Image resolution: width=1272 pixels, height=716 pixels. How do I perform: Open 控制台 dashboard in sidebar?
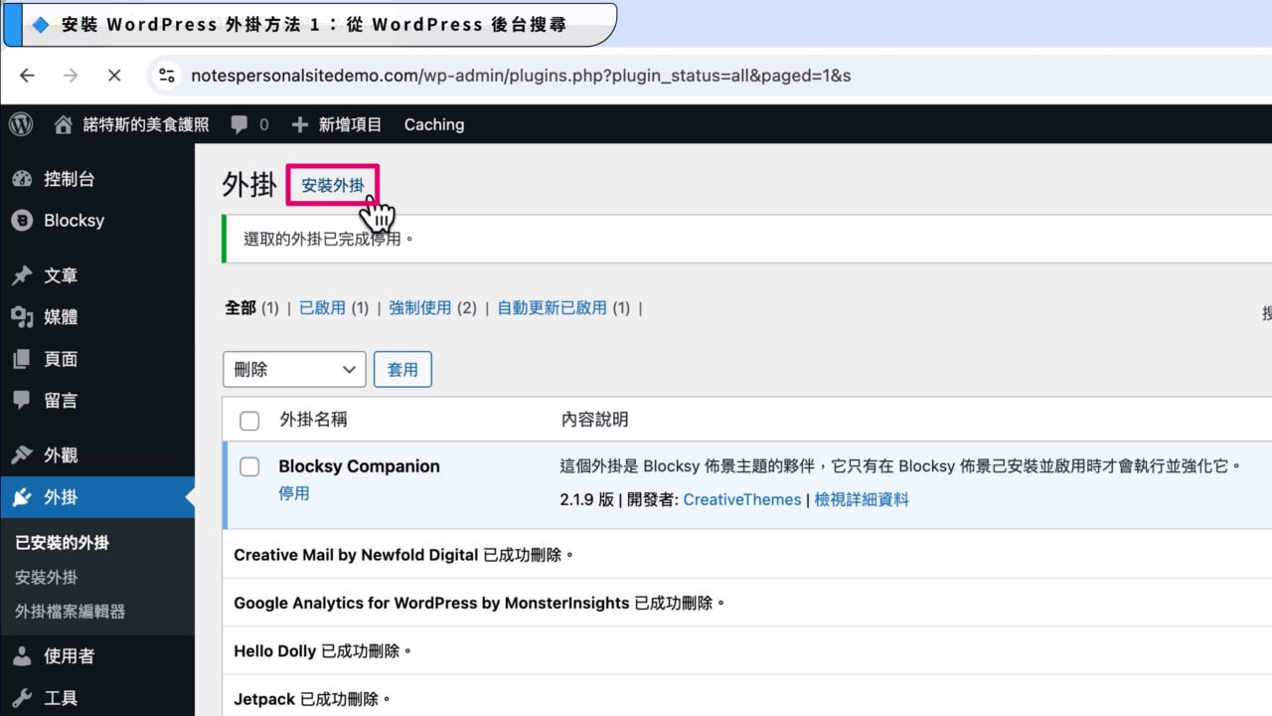[69, 179]
